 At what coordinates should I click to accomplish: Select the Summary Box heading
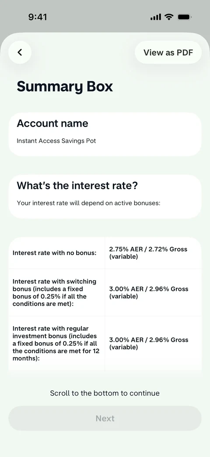pos(65,87)
